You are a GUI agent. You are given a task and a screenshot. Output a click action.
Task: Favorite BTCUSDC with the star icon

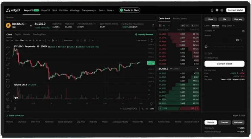coord(31,25)
